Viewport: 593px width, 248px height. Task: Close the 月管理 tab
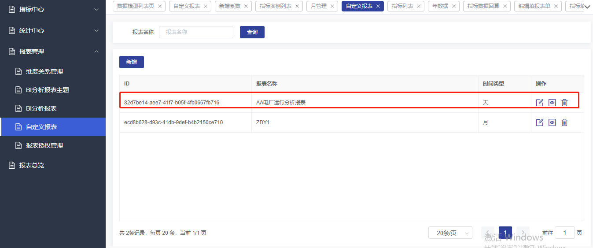(332, 6)
